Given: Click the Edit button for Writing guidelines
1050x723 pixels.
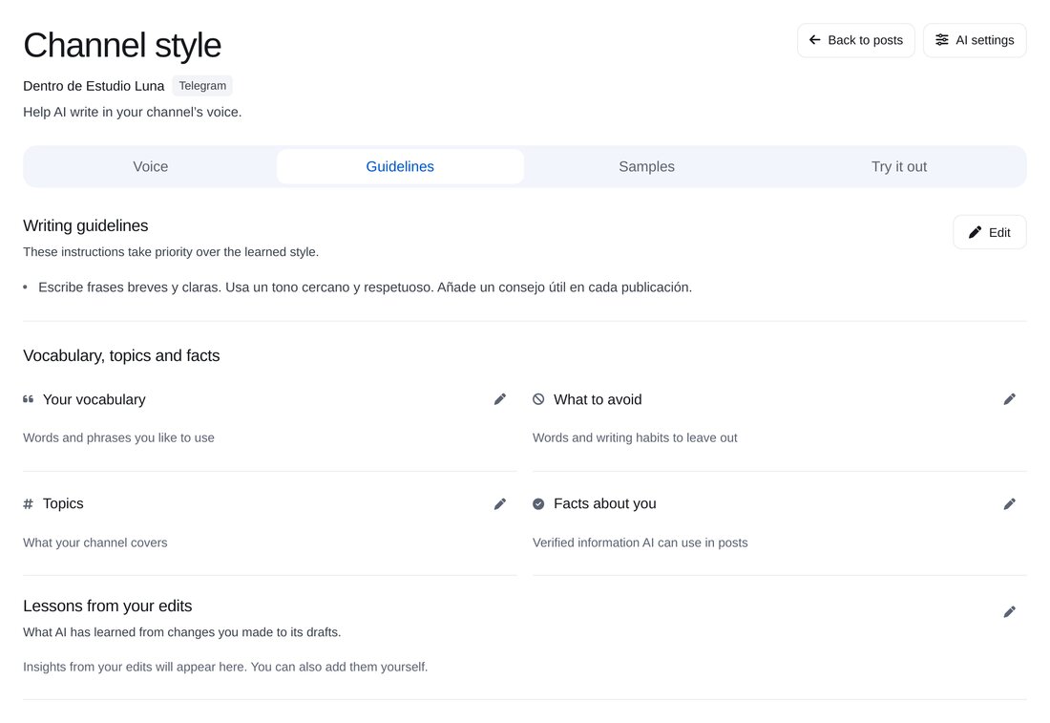Looking at the screenshot, I should tap(989, 232).
